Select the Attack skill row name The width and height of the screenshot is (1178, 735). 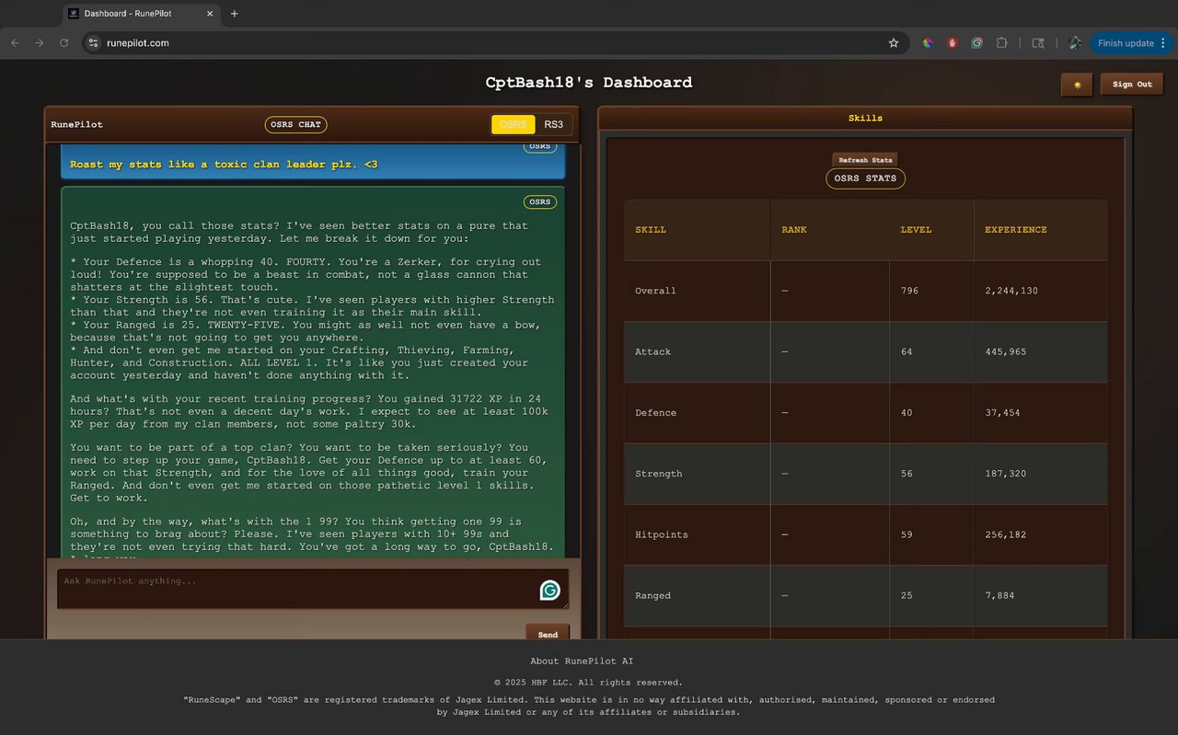coord(653,351)
